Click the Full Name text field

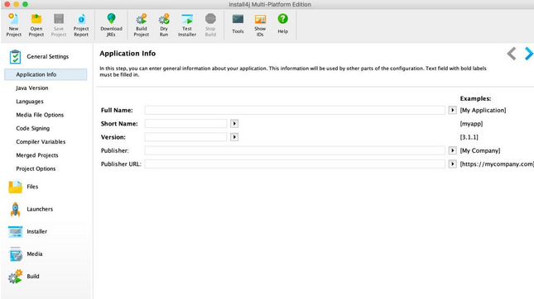(x=295, y=110)
